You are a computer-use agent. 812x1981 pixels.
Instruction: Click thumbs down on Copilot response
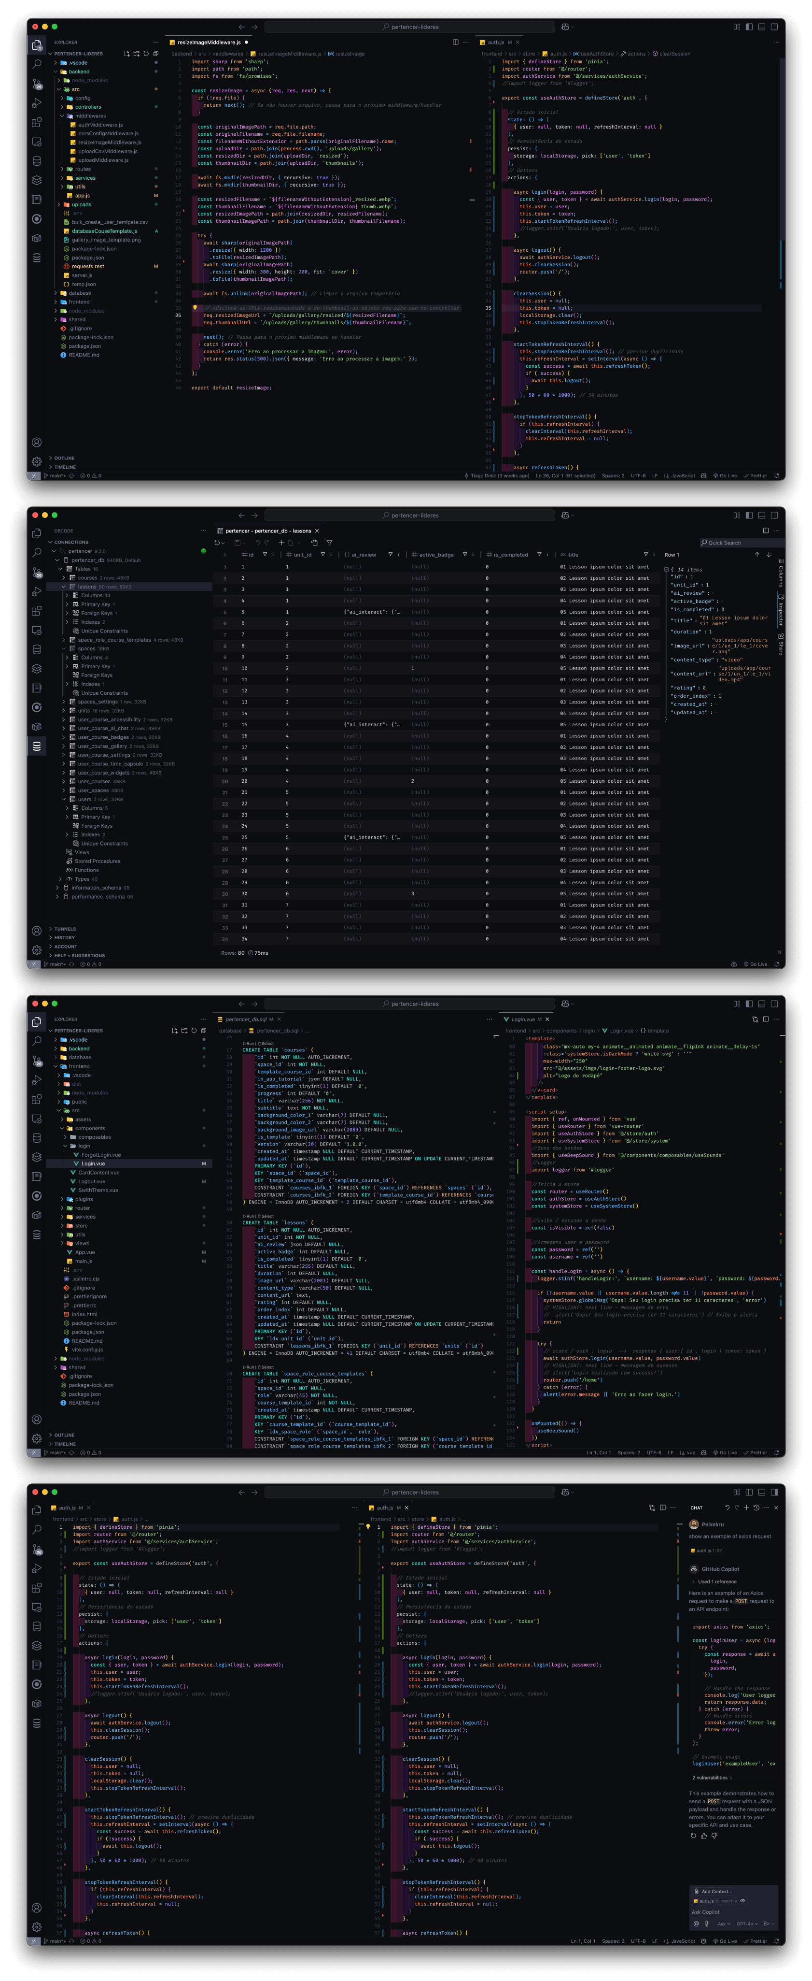[714, 1835]
